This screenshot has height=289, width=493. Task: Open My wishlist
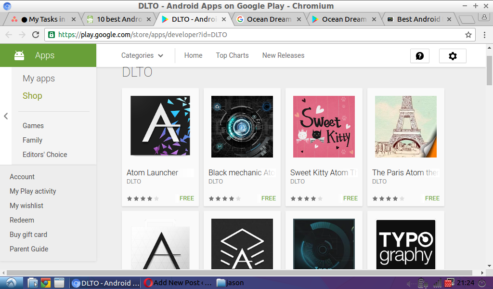[26, 206]
